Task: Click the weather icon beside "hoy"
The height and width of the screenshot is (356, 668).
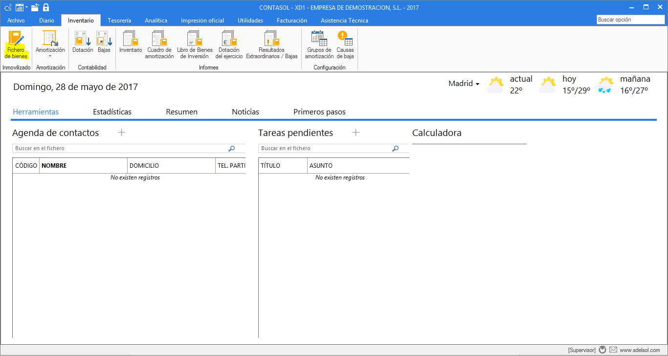Action: [x=548, y=85]
